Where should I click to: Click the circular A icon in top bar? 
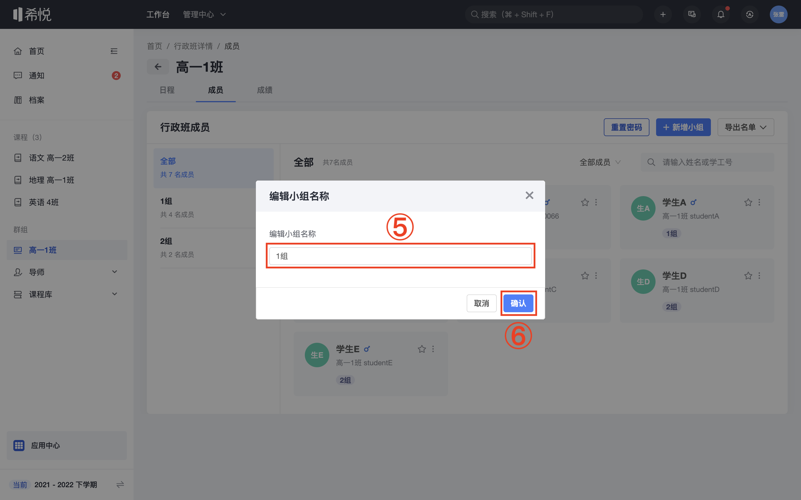point(750,14)
